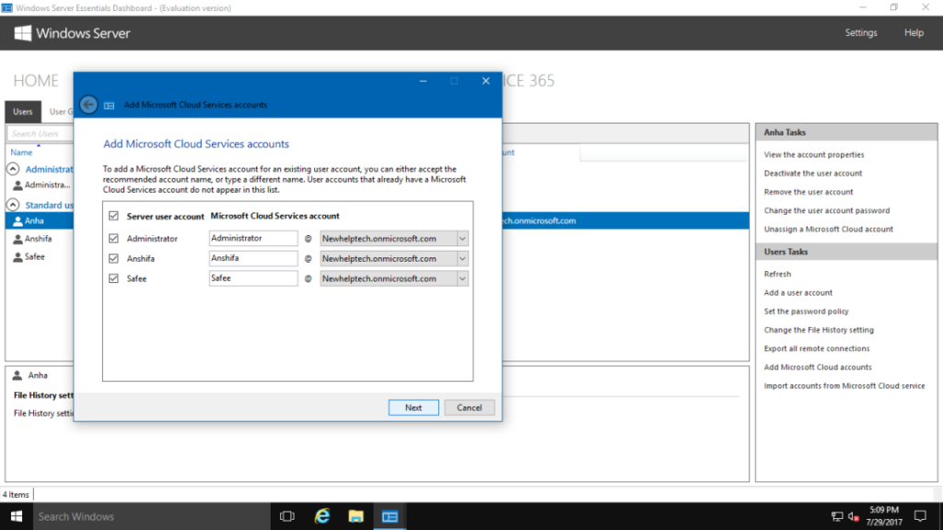Click Refresh under Users Tasks
The height and width of the screenshot is (530, 943).
point(777,274)
